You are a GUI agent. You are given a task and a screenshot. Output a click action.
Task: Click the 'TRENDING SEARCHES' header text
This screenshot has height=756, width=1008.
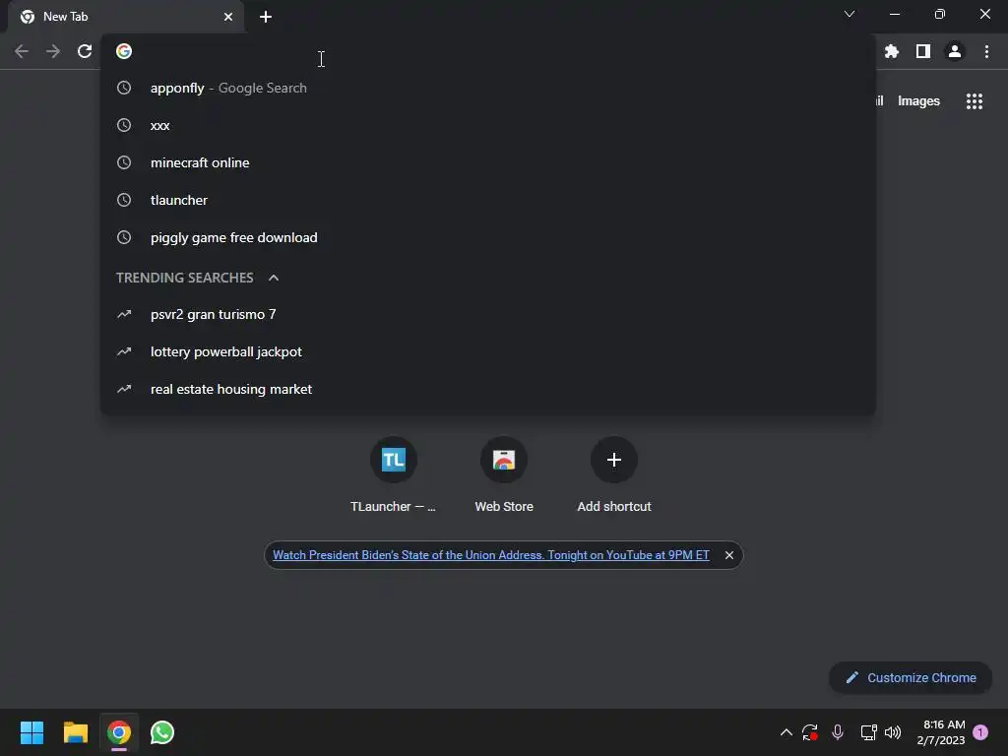[184, 278]
